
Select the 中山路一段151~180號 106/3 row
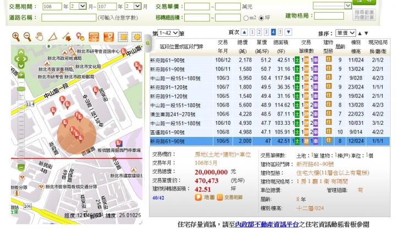tap(269, 78)
